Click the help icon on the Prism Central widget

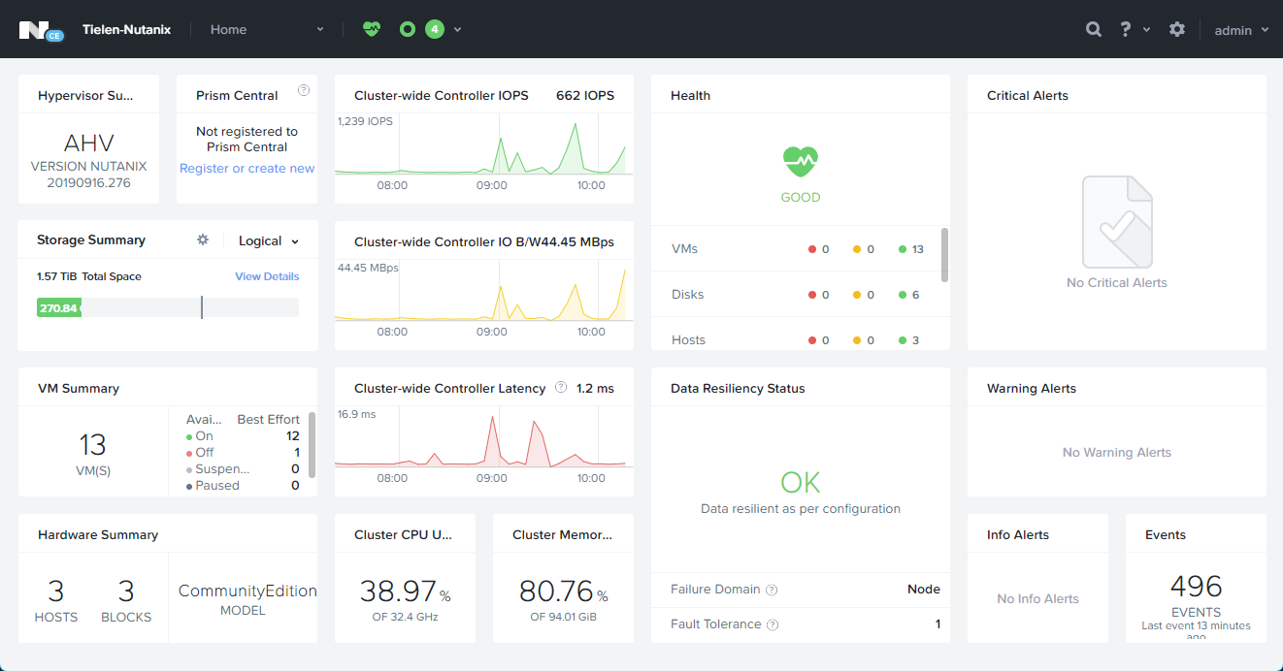pyautogui.click(x=304, y=90)
